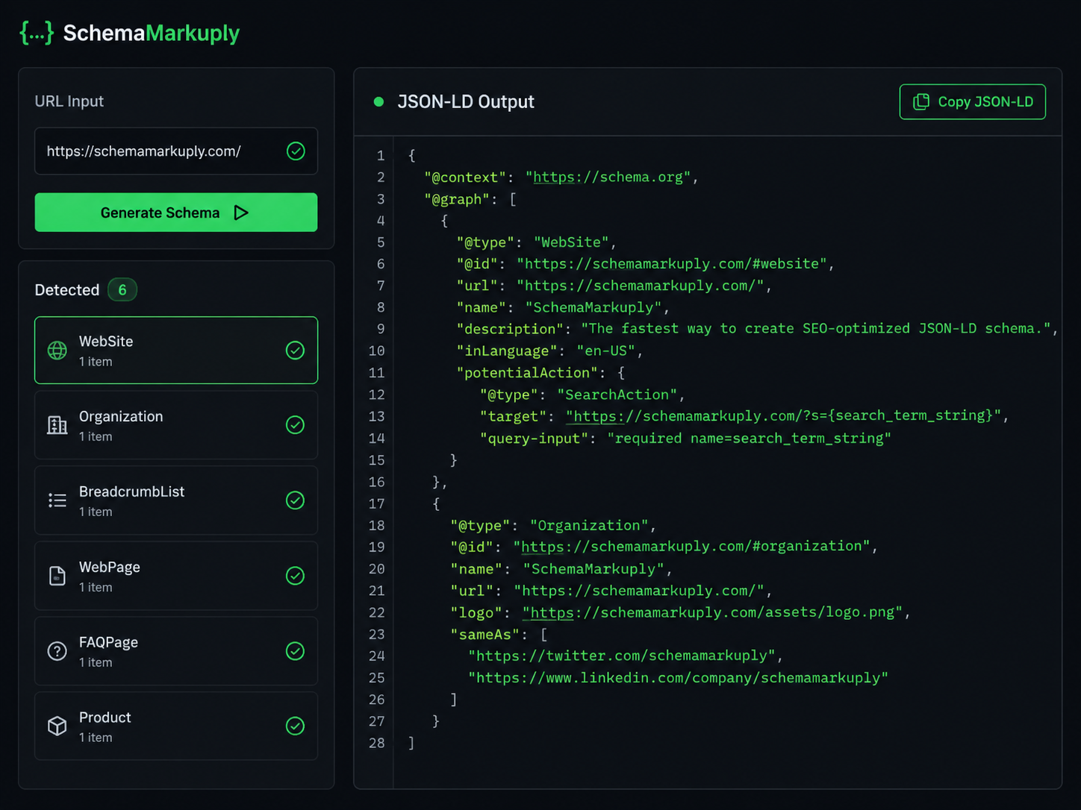1081x810 pixels.
Task: Click line number 28 in gutter
Action: coord(376,743)
